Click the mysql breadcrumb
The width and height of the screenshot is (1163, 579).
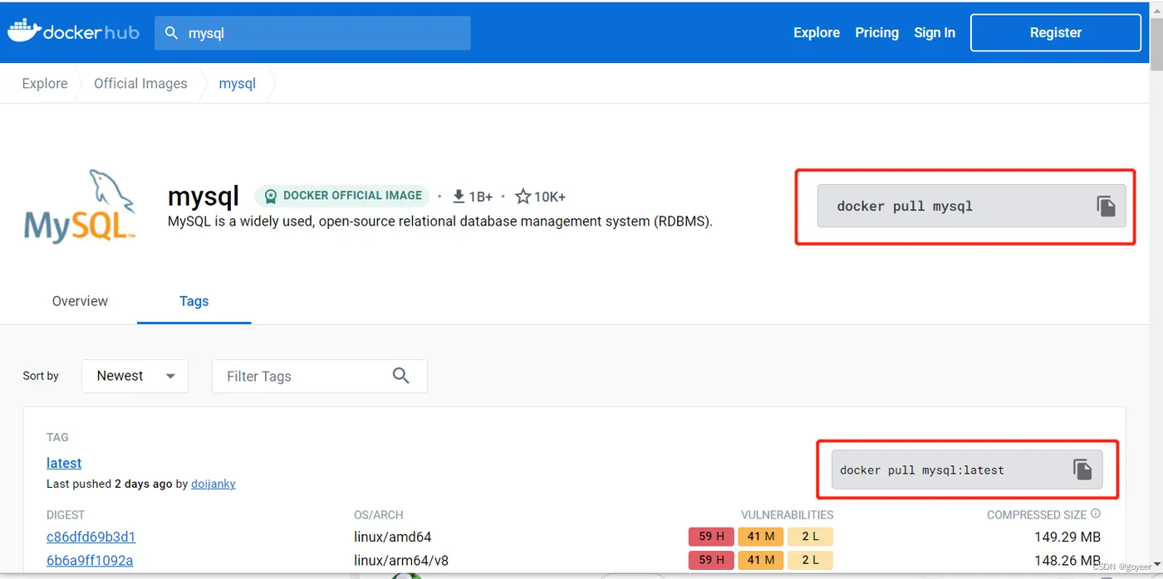click(237, 83)
